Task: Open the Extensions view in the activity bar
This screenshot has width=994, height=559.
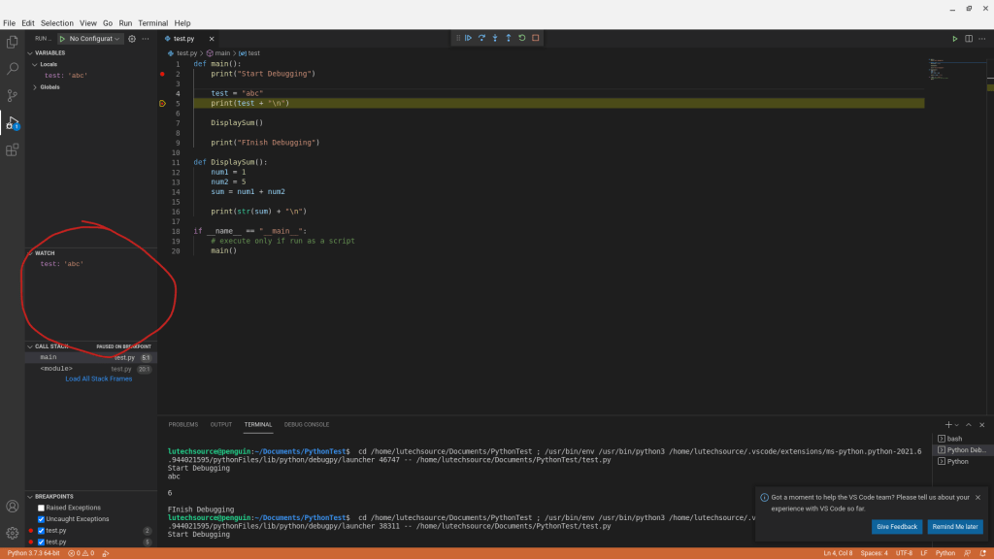Action: (x=13, y=149)
